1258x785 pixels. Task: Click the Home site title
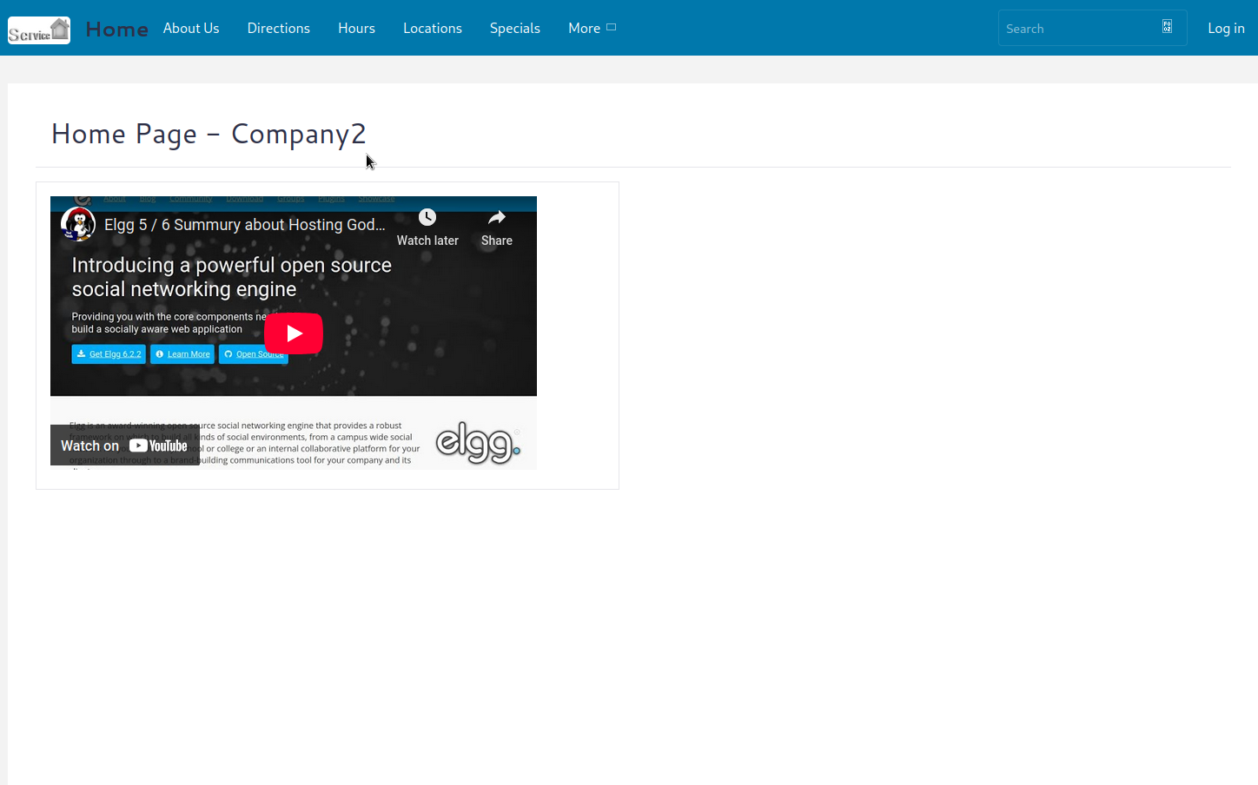point(116,30)
